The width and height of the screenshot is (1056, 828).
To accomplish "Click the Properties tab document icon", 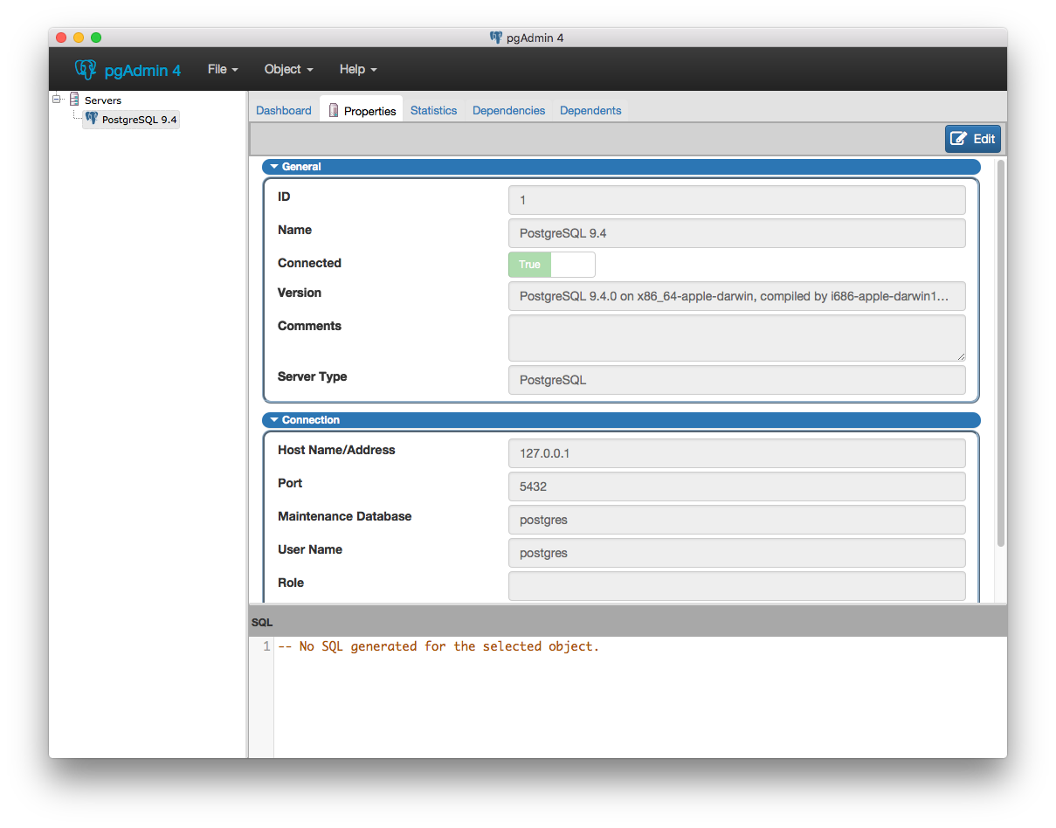I will 334,111.
